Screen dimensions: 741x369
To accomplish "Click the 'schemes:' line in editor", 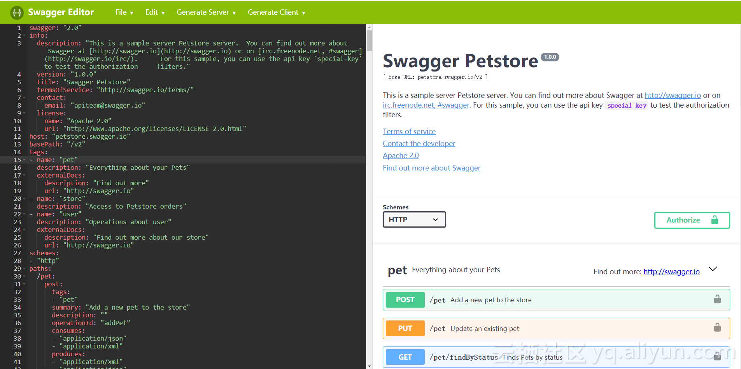I will coord(44,253).
